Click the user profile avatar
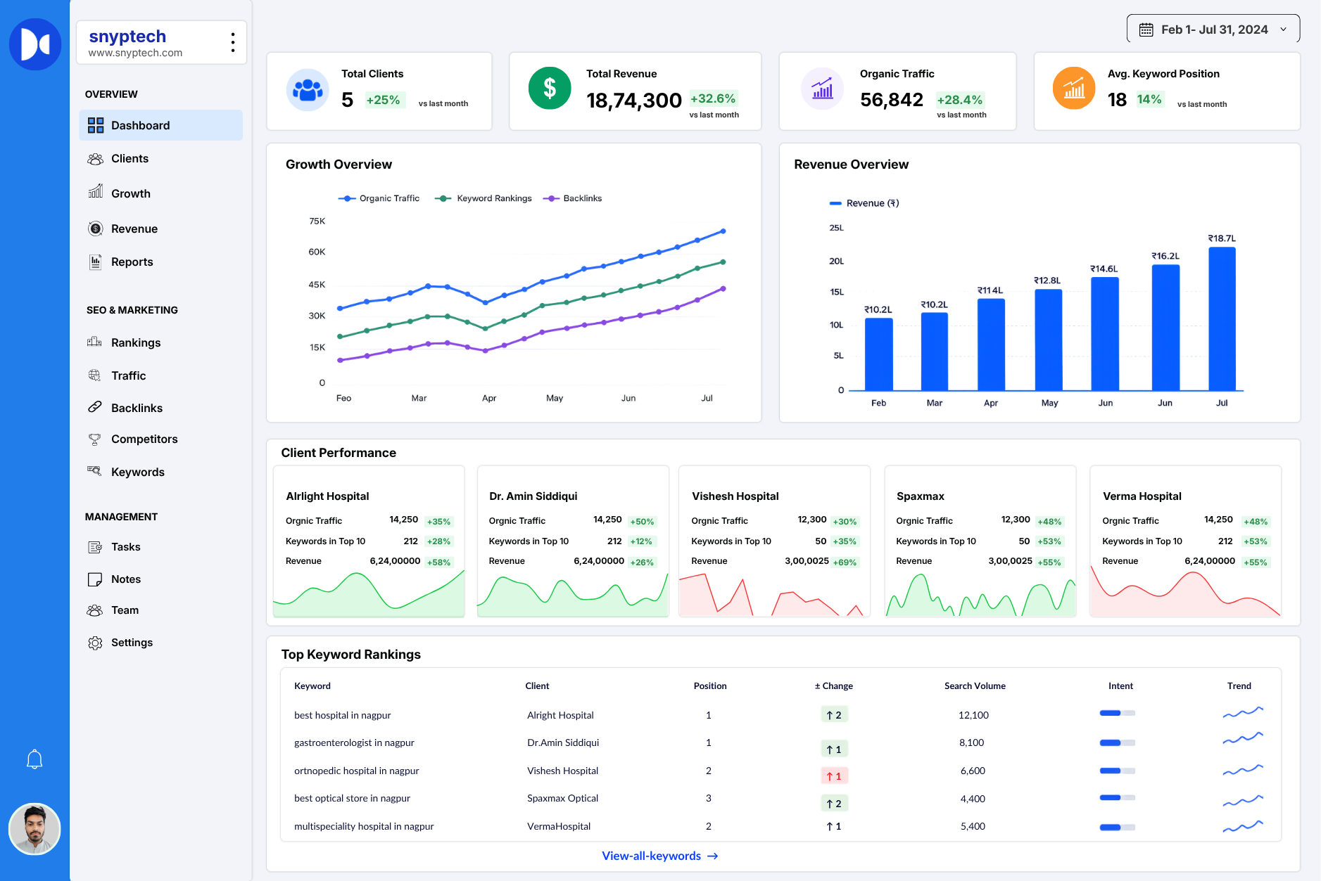This screenshot has width=1321, height=881. pos(34,829)
